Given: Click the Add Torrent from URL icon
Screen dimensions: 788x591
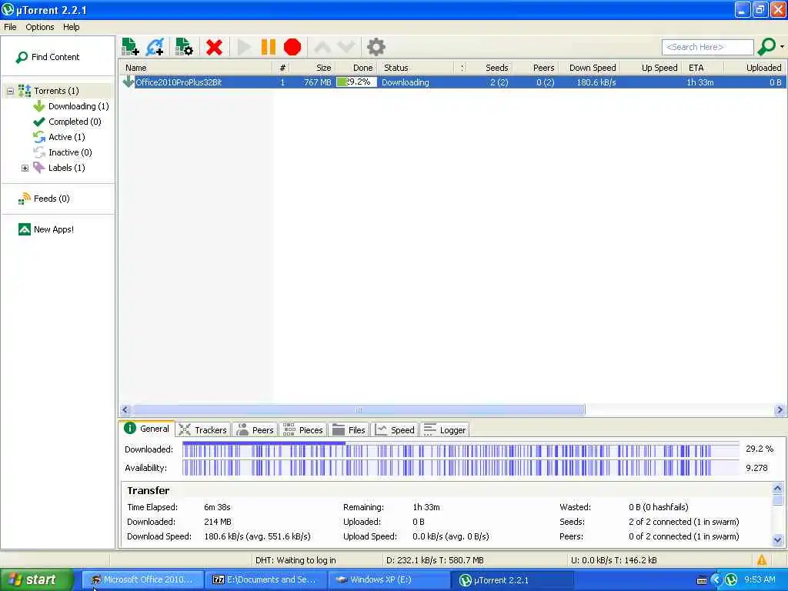Looking at the screenshot, I should [x=155, y=47].
